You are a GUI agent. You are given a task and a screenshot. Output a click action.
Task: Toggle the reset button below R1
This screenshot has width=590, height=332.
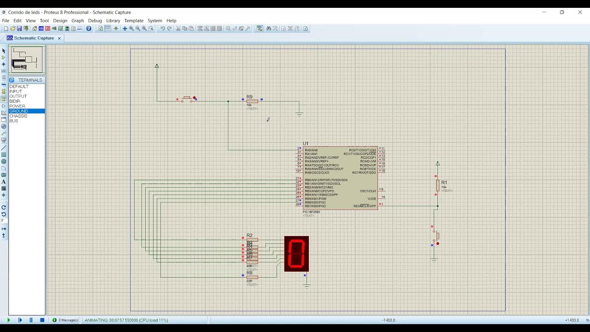point(436,236)
